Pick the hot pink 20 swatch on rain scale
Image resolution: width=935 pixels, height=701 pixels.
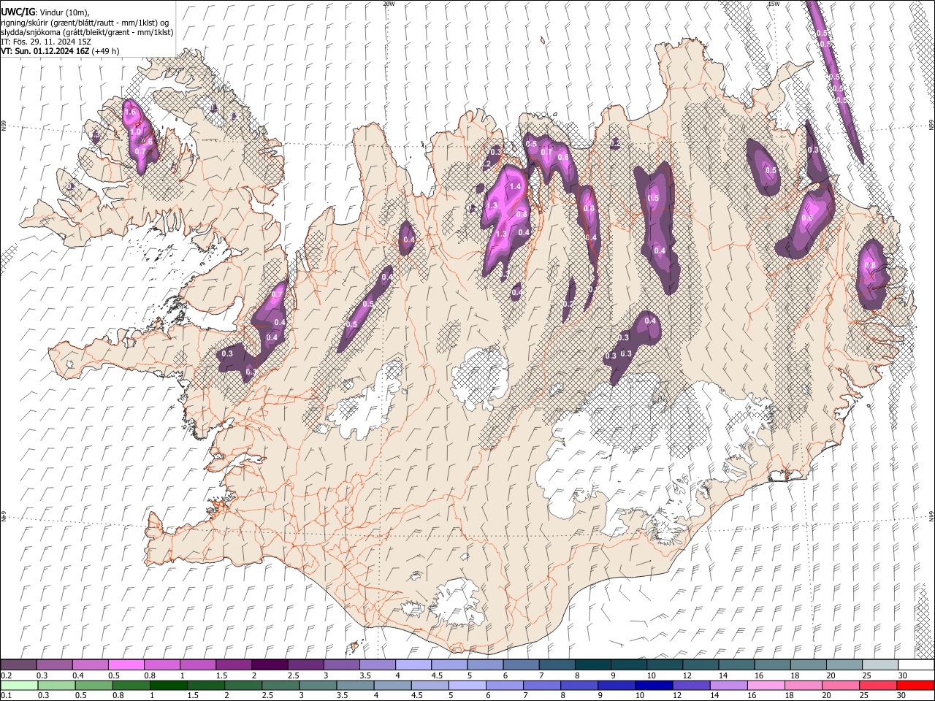(x=841, y=685)
